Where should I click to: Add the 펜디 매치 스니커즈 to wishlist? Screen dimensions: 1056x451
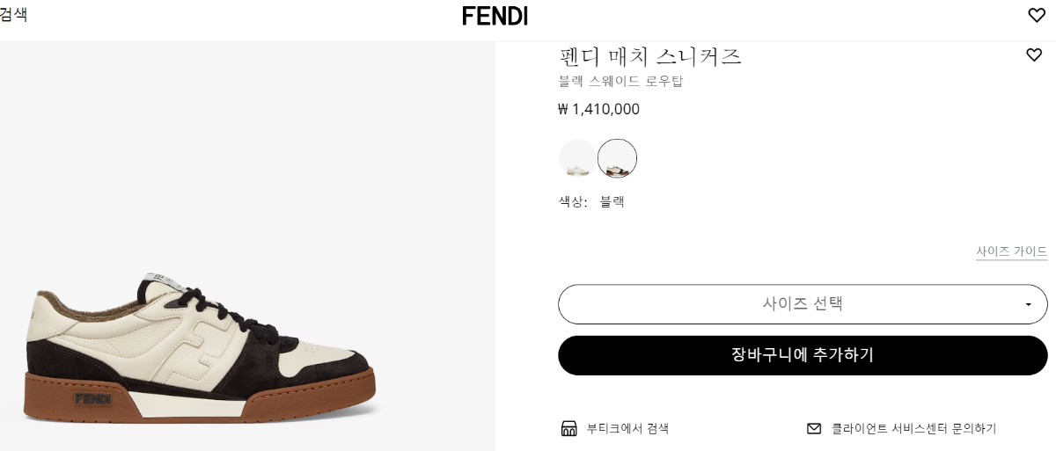(x=1034, y=55)
